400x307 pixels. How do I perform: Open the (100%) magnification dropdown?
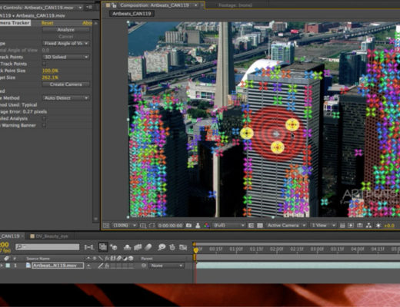coord(125,226)
